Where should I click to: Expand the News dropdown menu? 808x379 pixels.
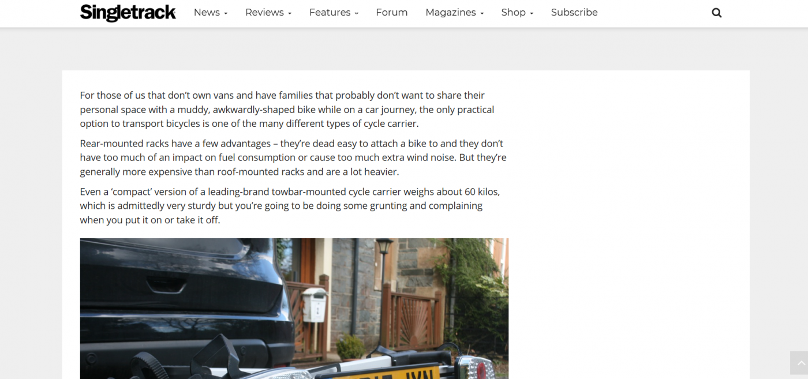coord(211,13)
